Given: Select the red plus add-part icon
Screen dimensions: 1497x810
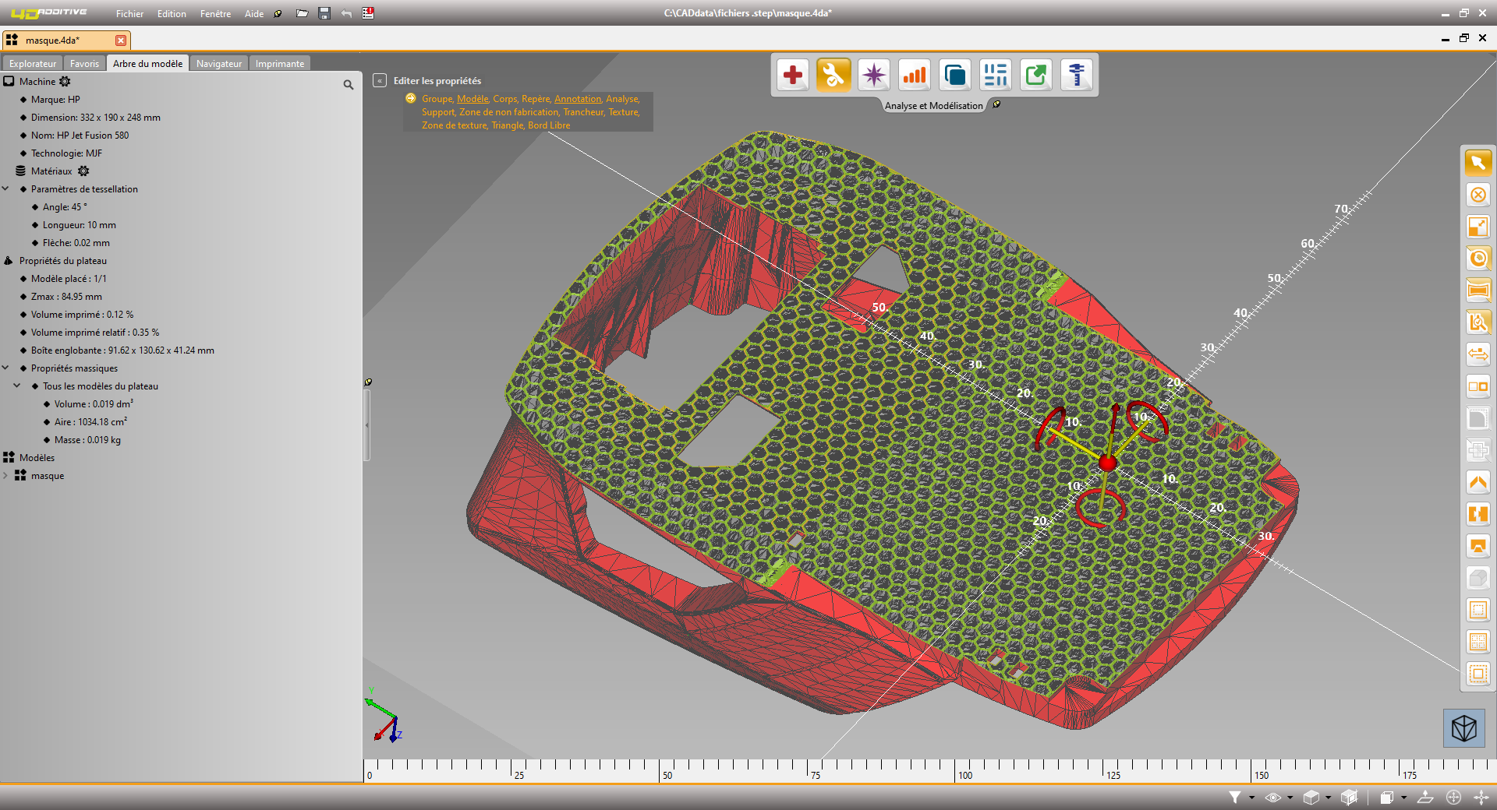Looking at the screenshot, I should click(792, 74).
